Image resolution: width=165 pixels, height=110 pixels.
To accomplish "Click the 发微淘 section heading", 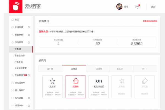I will click(42, 61).
